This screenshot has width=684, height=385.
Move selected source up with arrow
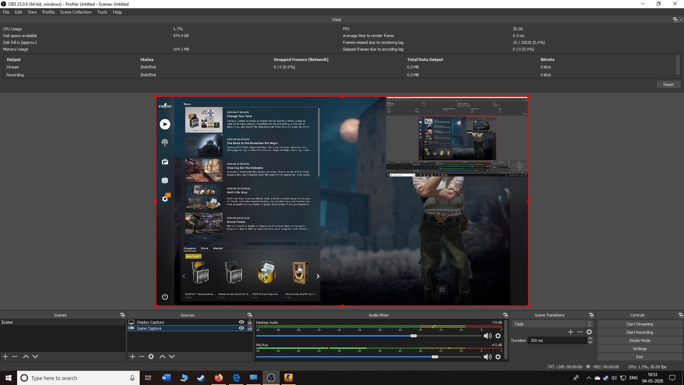162,356
